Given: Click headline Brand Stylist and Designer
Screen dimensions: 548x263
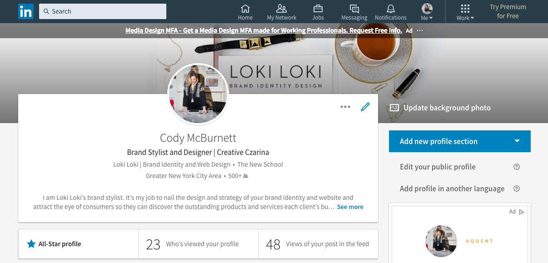Looking at the screenshot, I should click(x=169, y=152).
